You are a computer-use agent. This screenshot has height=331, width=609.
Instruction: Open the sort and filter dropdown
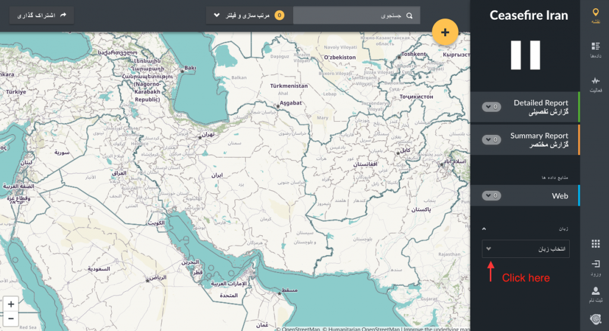[x=246, y=15]
